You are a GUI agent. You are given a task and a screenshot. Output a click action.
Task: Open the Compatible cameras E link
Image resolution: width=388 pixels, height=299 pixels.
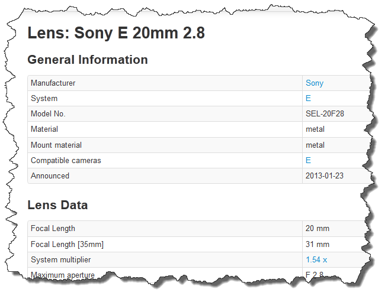[308, 160]
